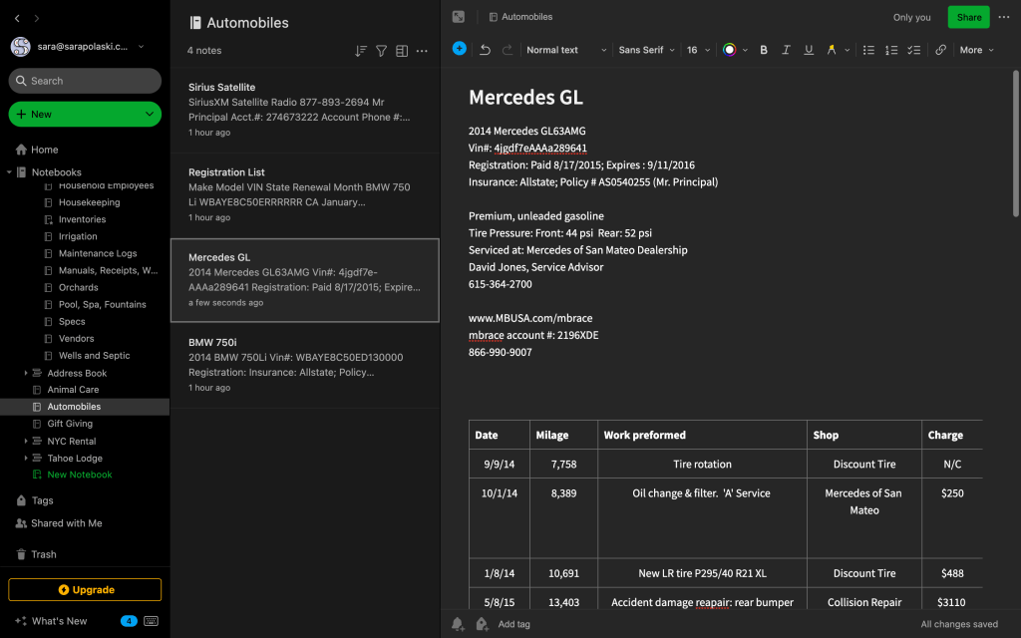Image resolution: width=1021 pixels, height=638 pixels.
Task: Toggle bold formatting
Action: (x=764, y=50)
